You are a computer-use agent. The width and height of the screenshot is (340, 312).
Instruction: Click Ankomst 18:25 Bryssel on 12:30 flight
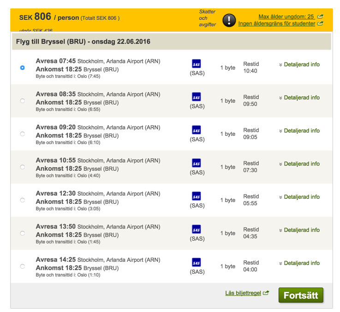coord(77,202)
